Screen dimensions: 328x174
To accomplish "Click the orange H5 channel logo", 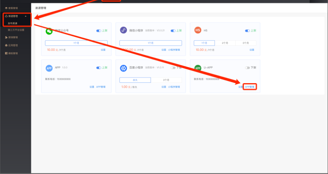I will 198,30.
